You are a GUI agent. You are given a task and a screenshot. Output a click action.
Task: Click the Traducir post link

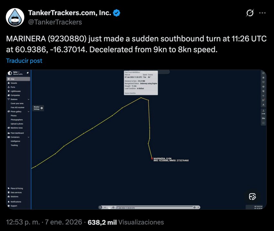24,61
